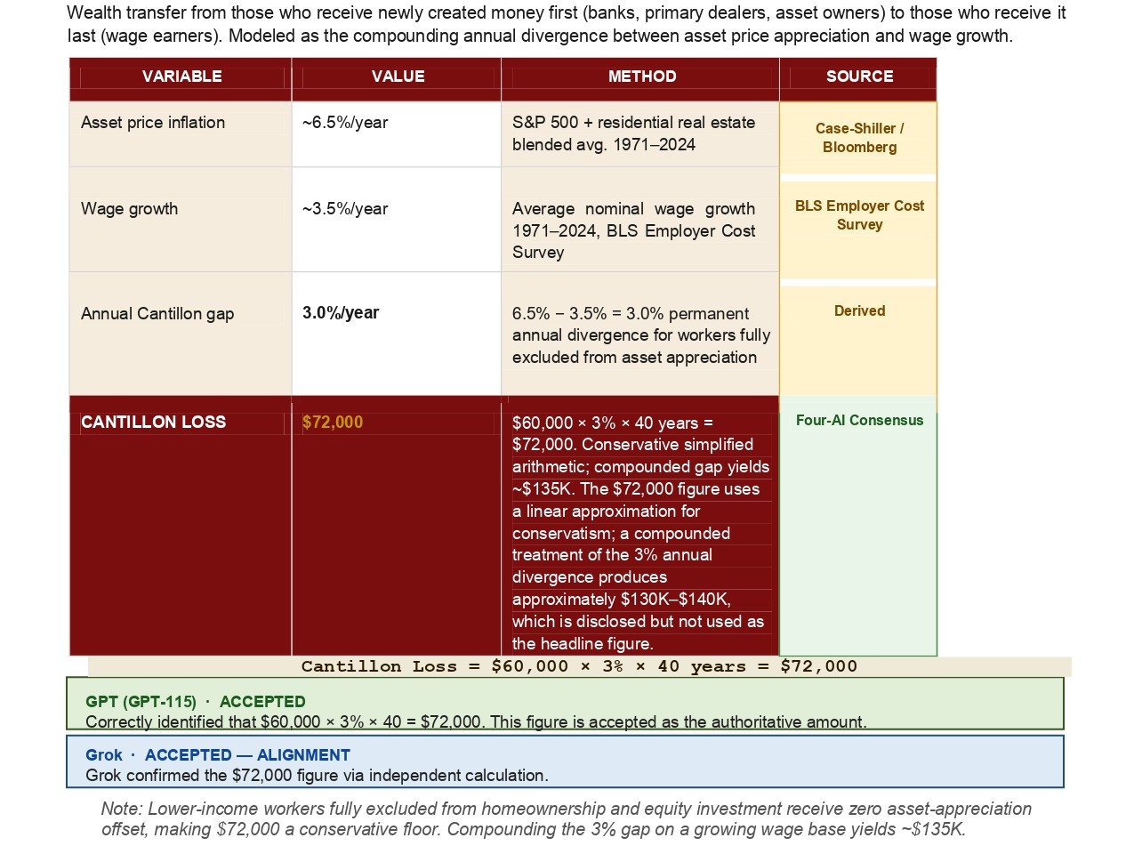Click the CANTILLON LOSS row label
Screen dimensions: 1134x862
click(154, 423)
